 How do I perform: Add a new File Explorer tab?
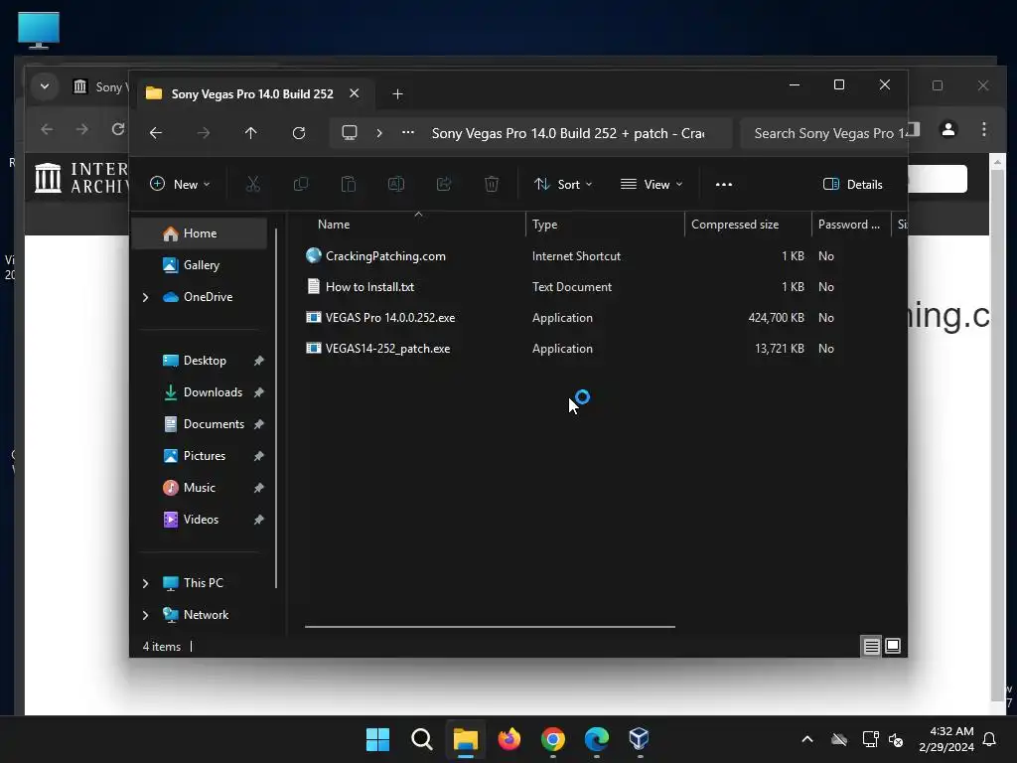pos(397,94)
